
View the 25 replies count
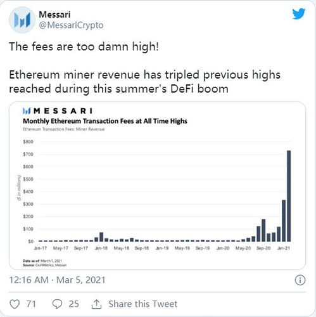tap(73, 304)
